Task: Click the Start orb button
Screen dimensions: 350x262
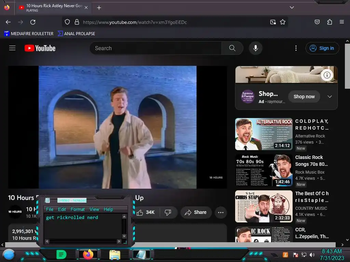Action: tap(9, 255)
